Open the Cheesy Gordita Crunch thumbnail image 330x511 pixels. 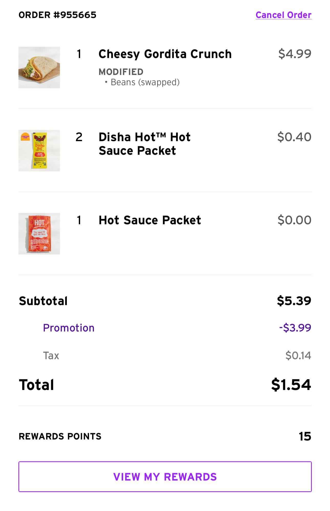[39, 67]
